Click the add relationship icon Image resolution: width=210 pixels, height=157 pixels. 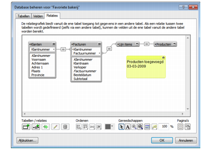coord(36,127)
